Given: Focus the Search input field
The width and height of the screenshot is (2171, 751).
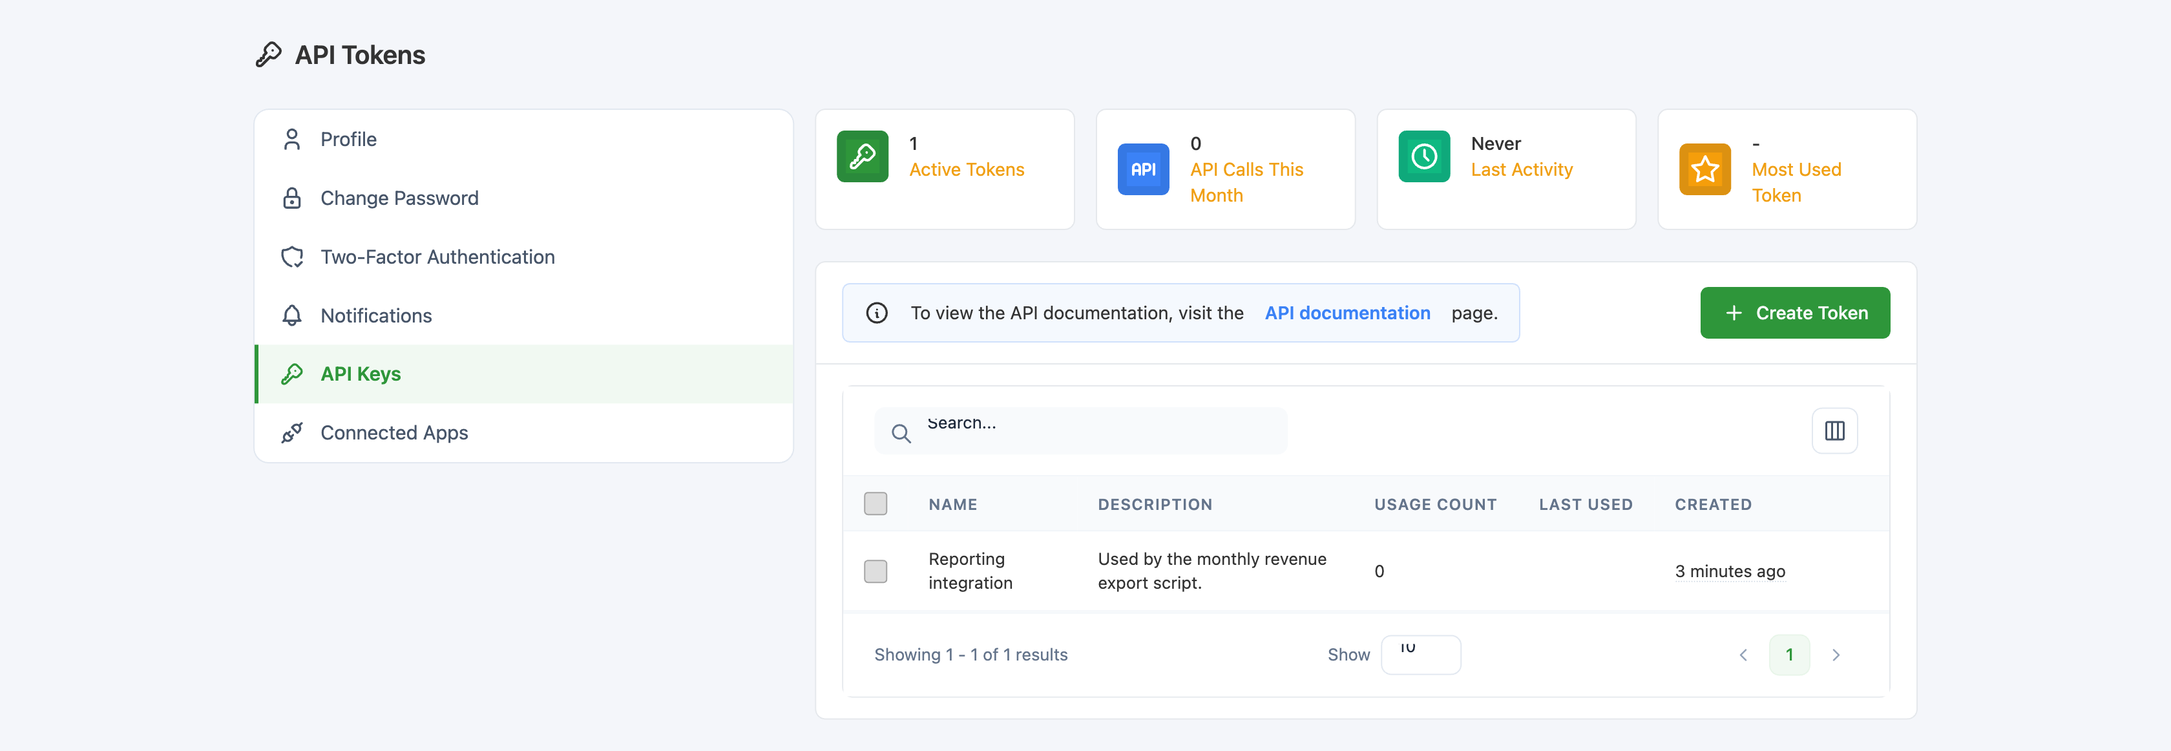Looking at the screenshot, I should [1080, 430].
